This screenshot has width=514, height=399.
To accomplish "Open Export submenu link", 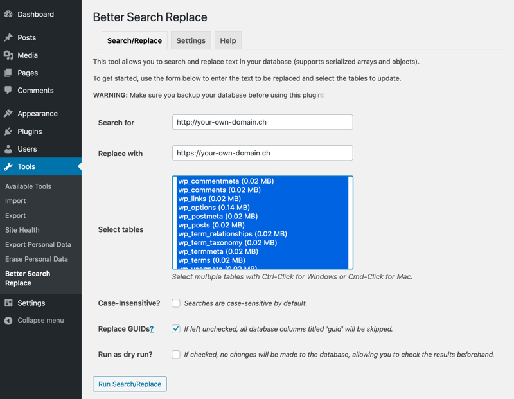I will tap(15, 215).
